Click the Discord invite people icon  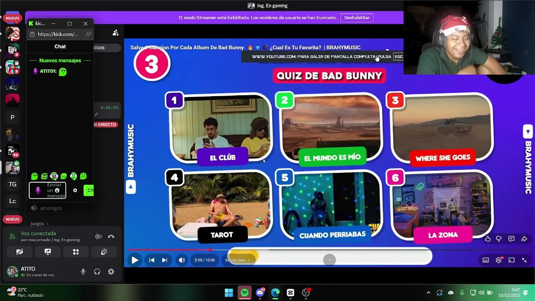(116, 33)
